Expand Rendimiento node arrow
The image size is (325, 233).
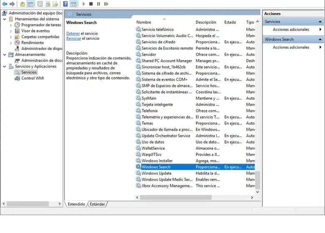[11, 43]
